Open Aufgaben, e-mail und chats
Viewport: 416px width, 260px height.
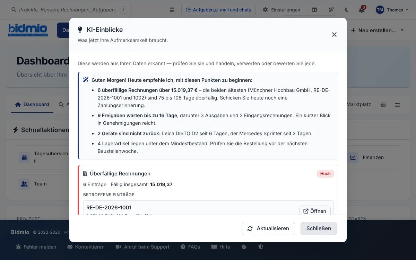coord(218,10)
